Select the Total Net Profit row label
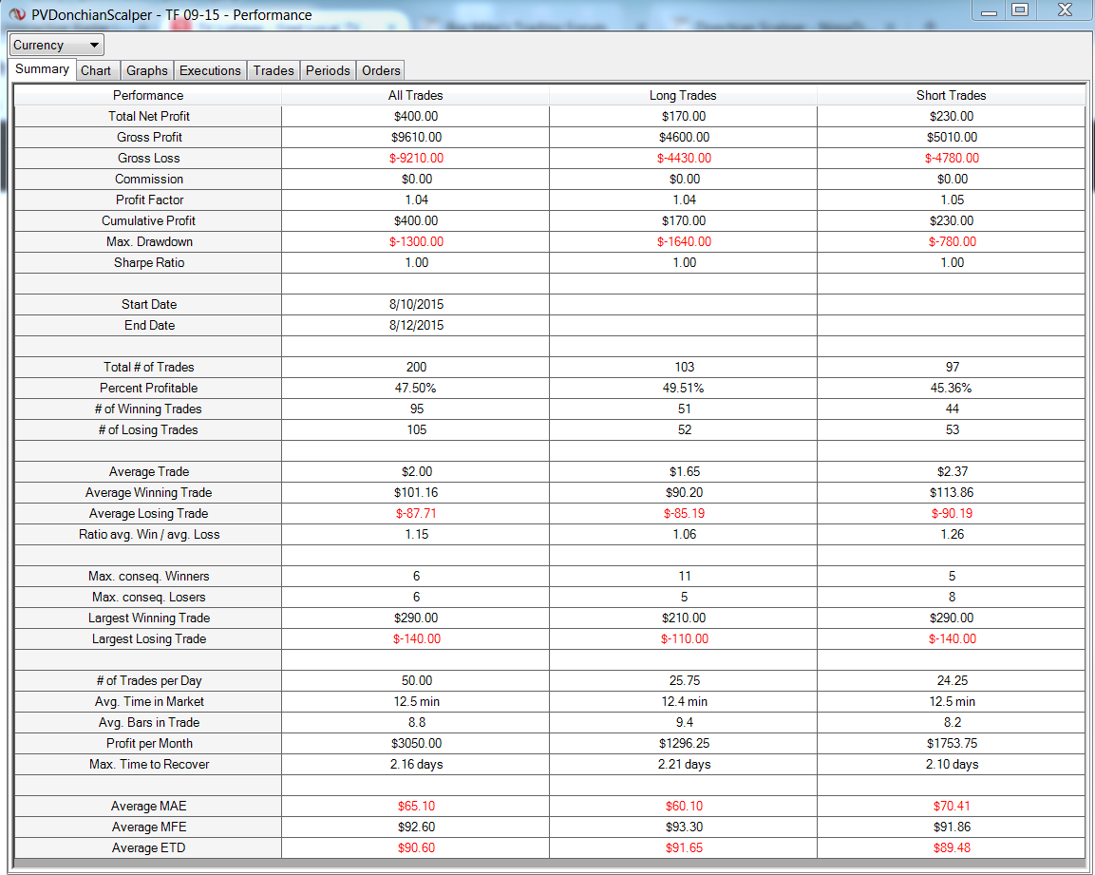Screen dimensions: 1095x875 coord(149,116)
